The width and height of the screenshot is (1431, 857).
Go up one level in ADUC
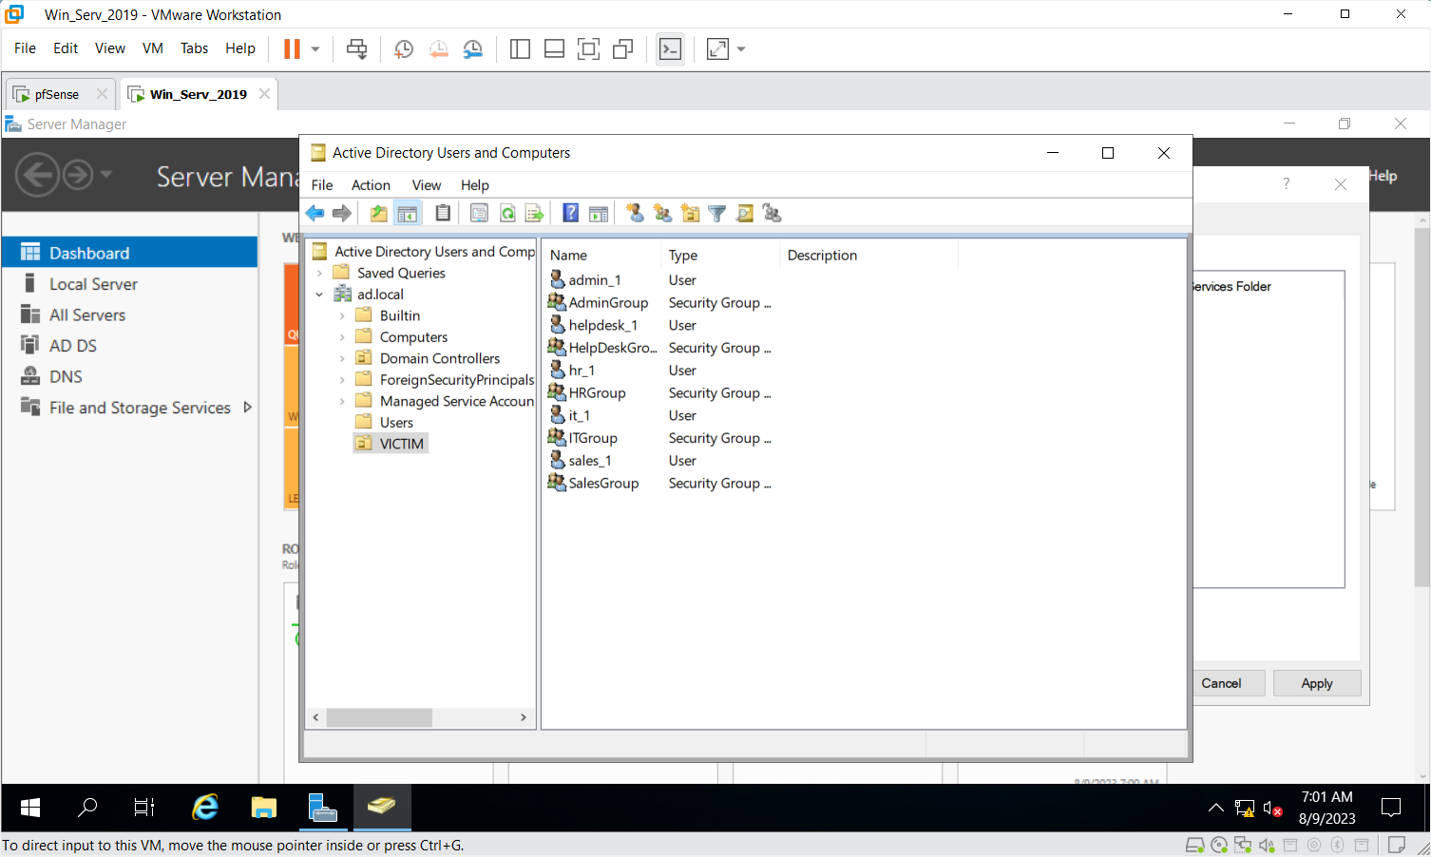coord(379,213)
